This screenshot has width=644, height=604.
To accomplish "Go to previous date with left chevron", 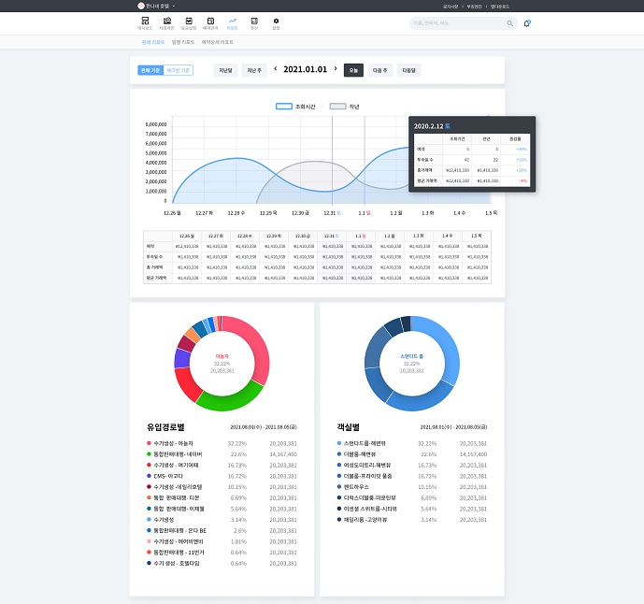I will pos(275,68).
